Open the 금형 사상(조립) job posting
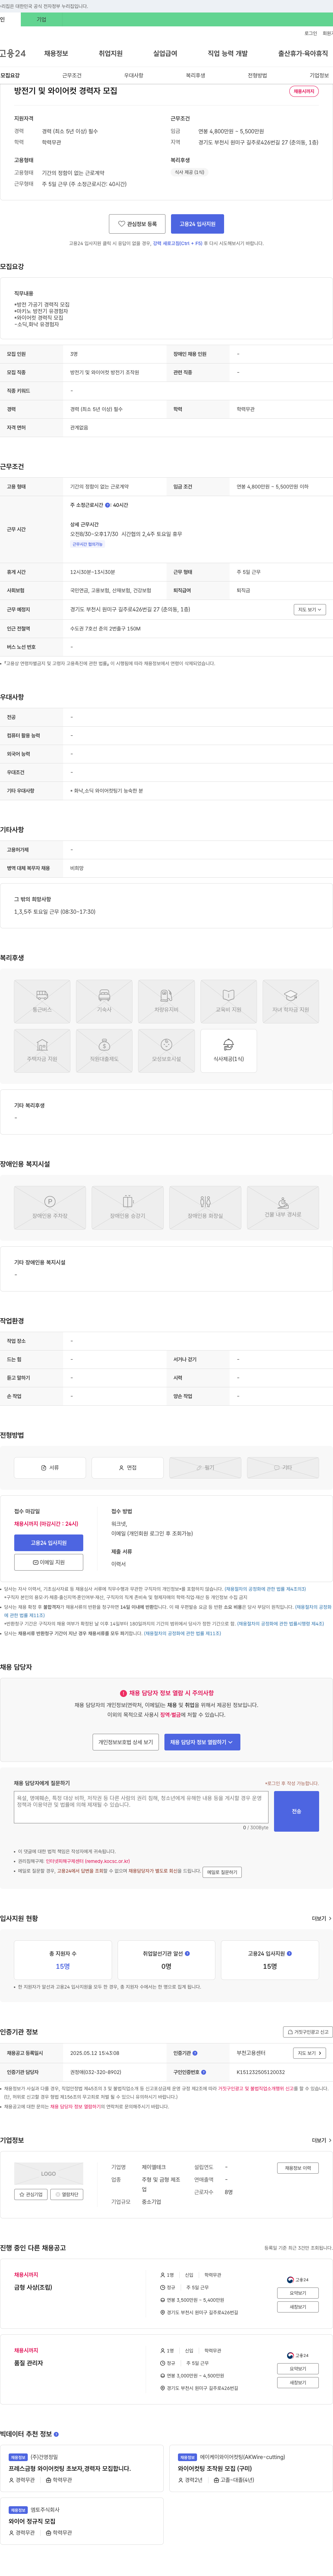The height and width of the screenshot is (2576, 333). tap(33, 2287)
